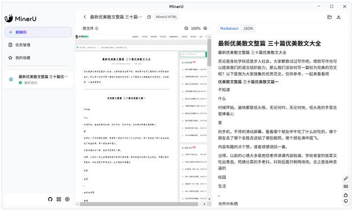Click the preview scrollbar up arrow
The height and width of the screenshot is (211, 353).
point(209,37)
